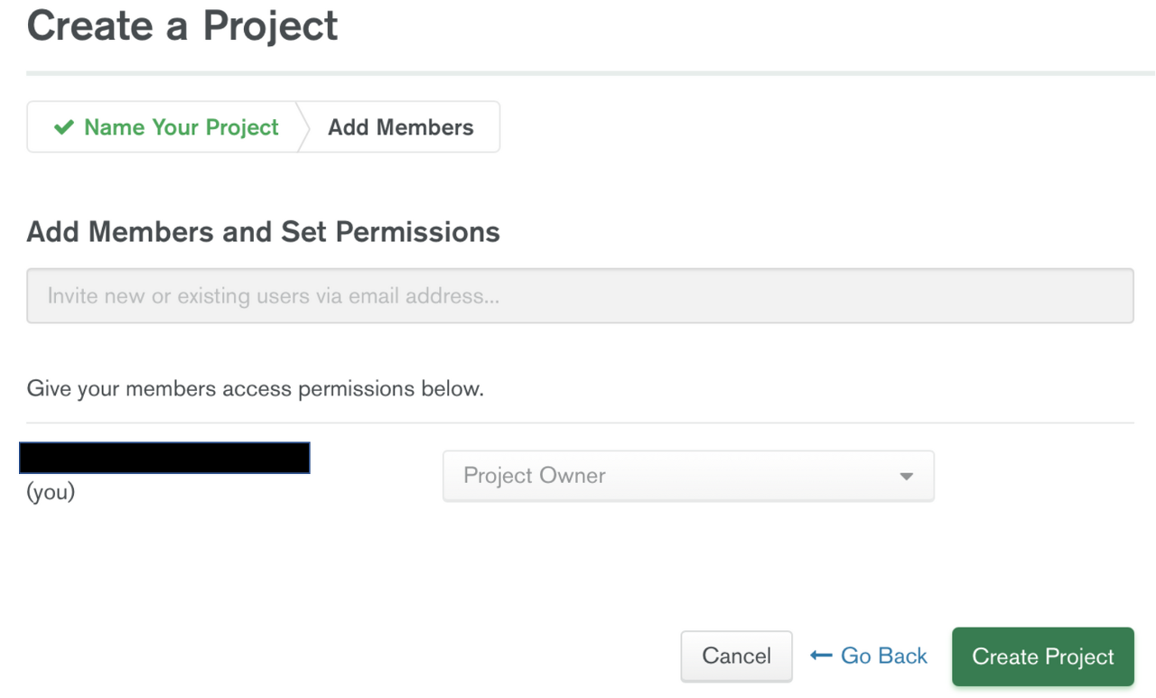Click the Create a Project page heading
Screen dimensions: 1156x698
pos(182,25)
